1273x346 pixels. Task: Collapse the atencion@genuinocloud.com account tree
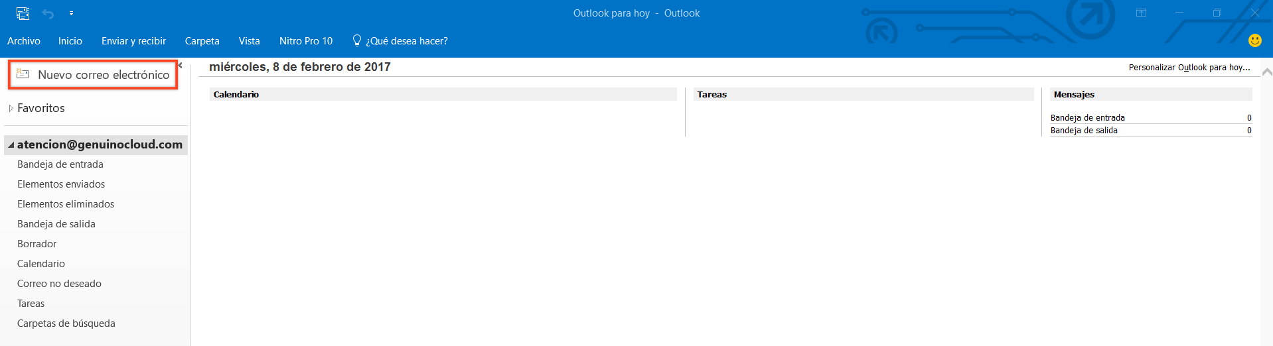coord(11,144)
